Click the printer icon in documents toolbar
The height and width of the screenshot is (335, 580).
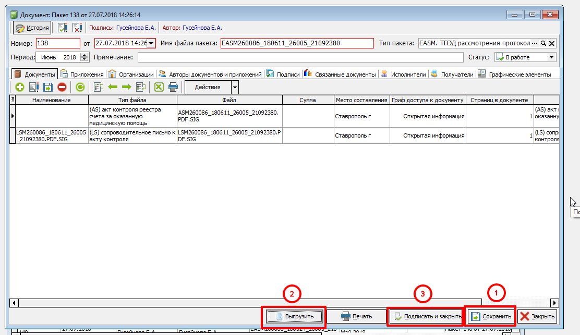[x=173, y=87]
